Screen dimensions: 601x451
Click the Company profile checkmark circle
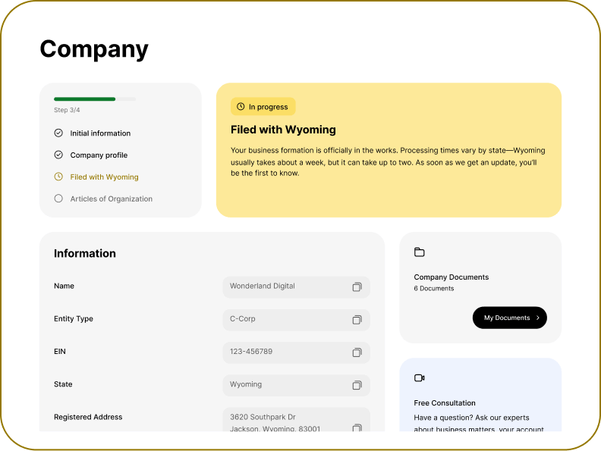pos(58,155)
